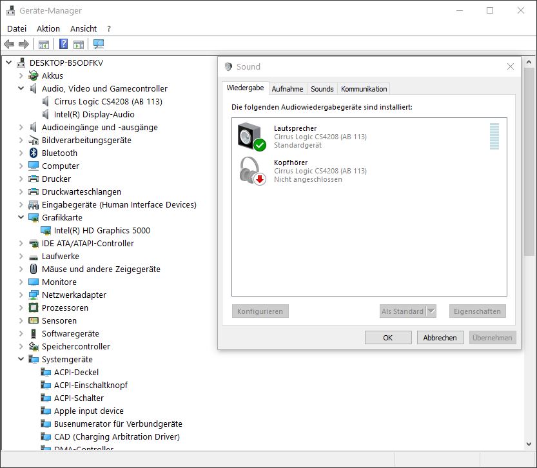Click the Forward arrow in the toolbar
Screen dimensions: 537x468
click(24, 44)
